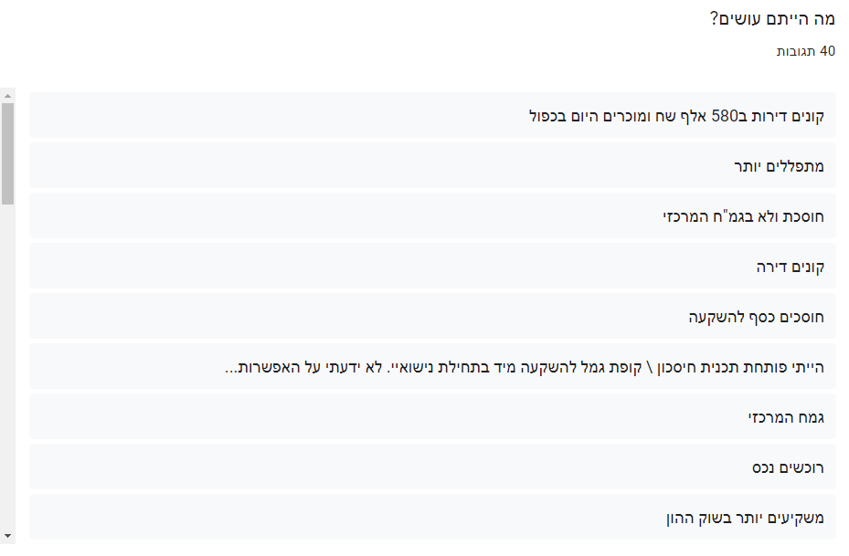The image size is (849, 556).
Task: Click the ellipsis ending the truncated response
Action: [231, 368]
